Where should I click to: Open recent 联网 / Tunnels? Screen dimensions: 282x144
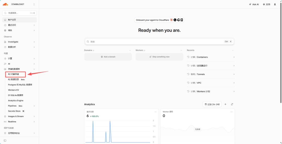click(x=211, y=74)
